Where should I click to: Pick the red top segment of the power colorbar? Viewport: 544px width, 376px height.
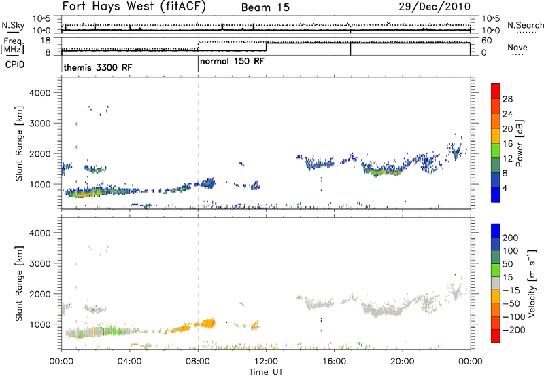pos(496,91)
